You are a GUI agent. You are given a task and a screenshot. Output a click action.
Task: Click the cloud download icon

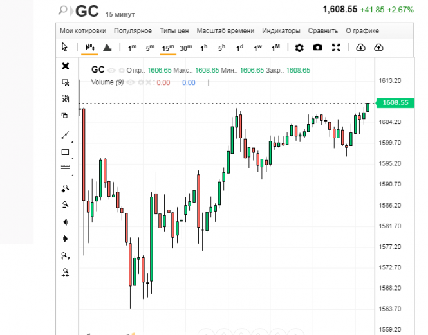[360, 48]
